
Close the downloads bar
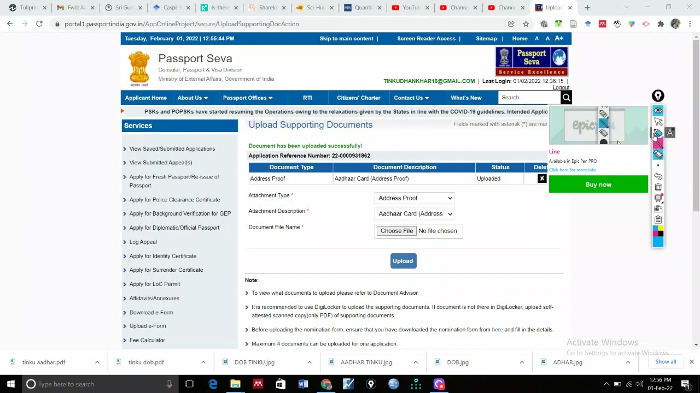pyautogui.click(x=691, y=362)
